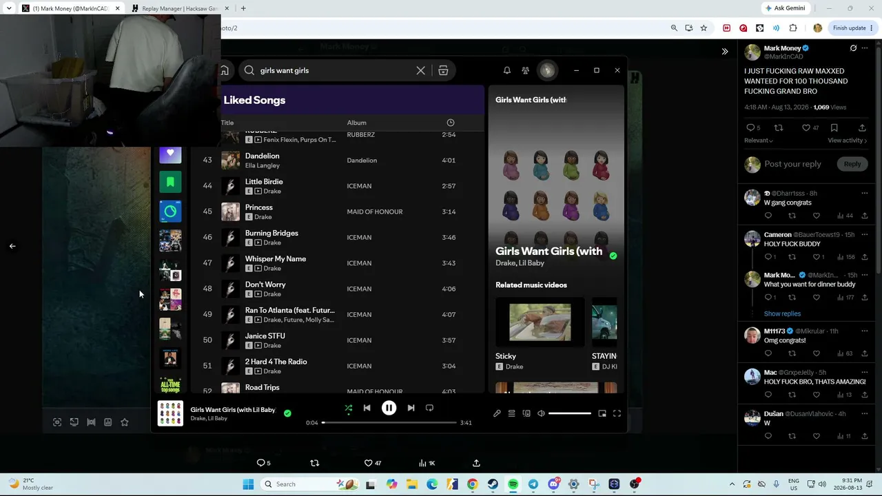This screenshot has height=496, width=882.
Task: Click the Reply button
Action: tap(852, 164)
